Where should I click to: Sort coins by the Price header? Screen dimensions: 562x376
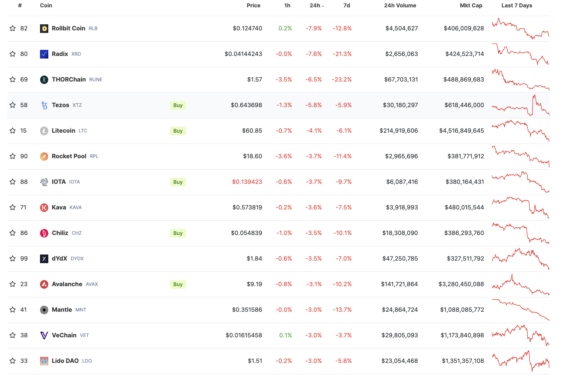[253, 5]
